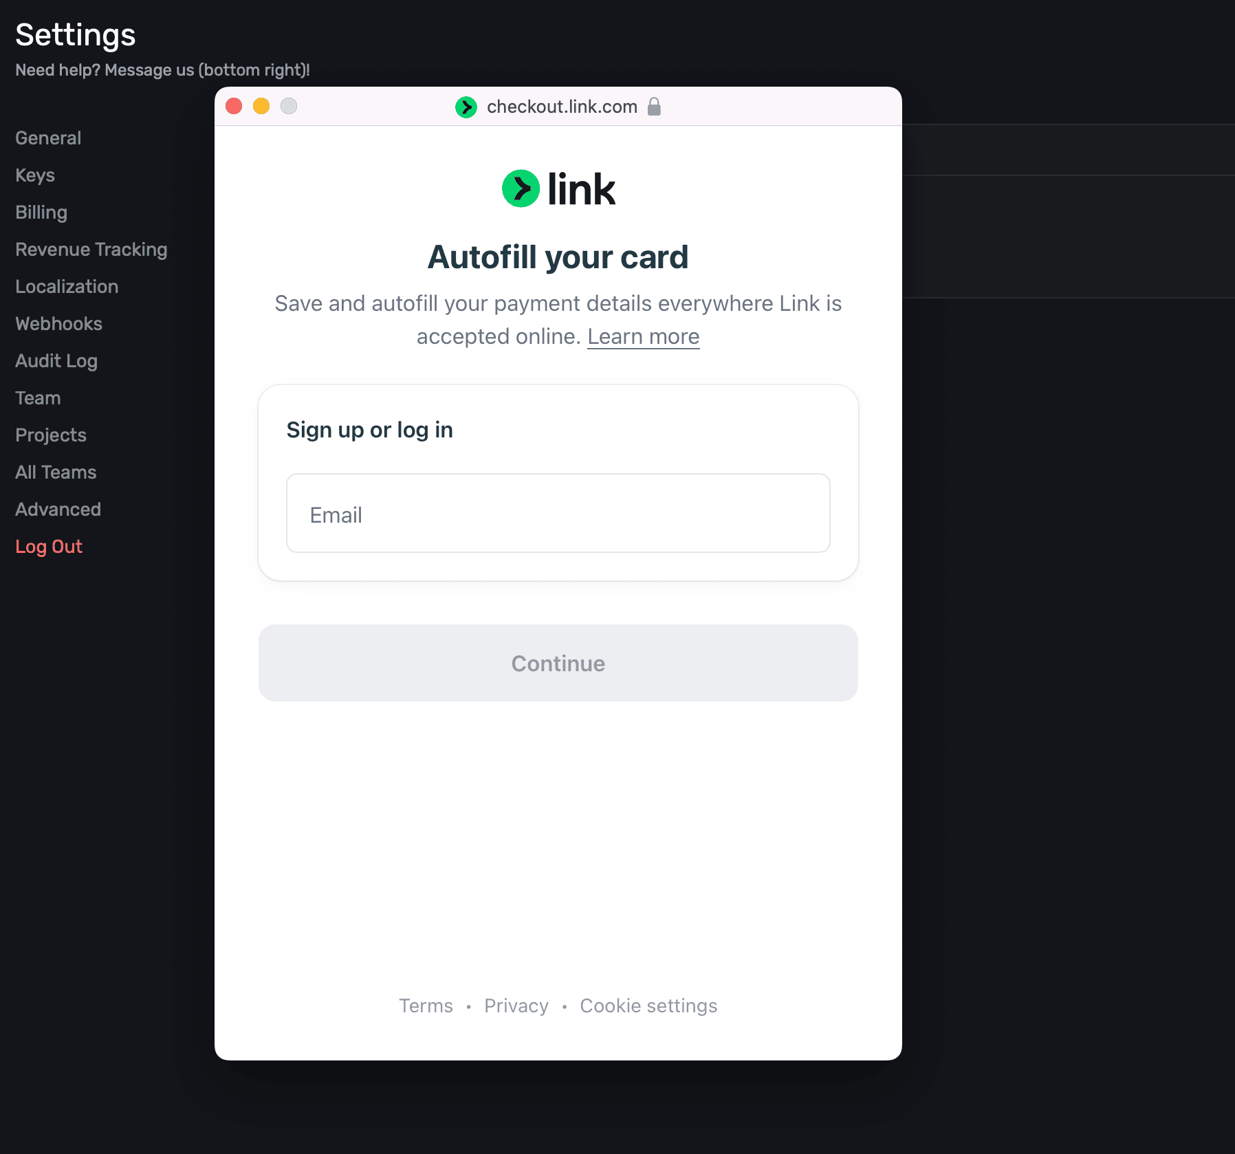
Task: Go to General settings
Action: tap(48, 138)
